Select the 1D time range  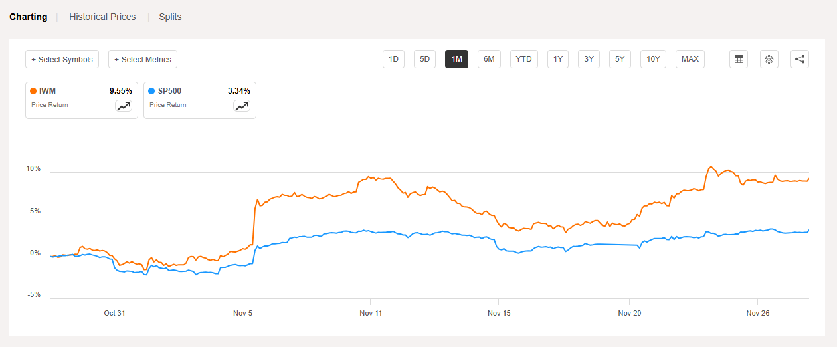[x=393, y=59]
